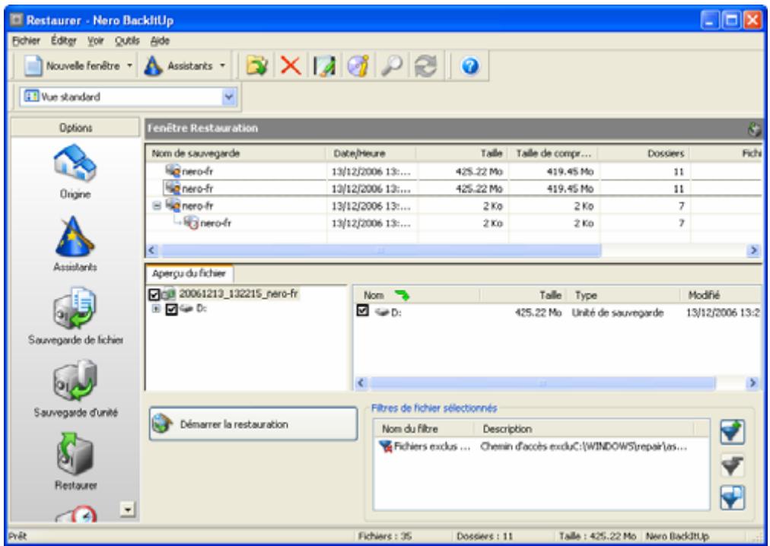The height and width of the screenshot is (546, 770).
Task: Click the blue help question mark icon
Action: coord(470,66)
